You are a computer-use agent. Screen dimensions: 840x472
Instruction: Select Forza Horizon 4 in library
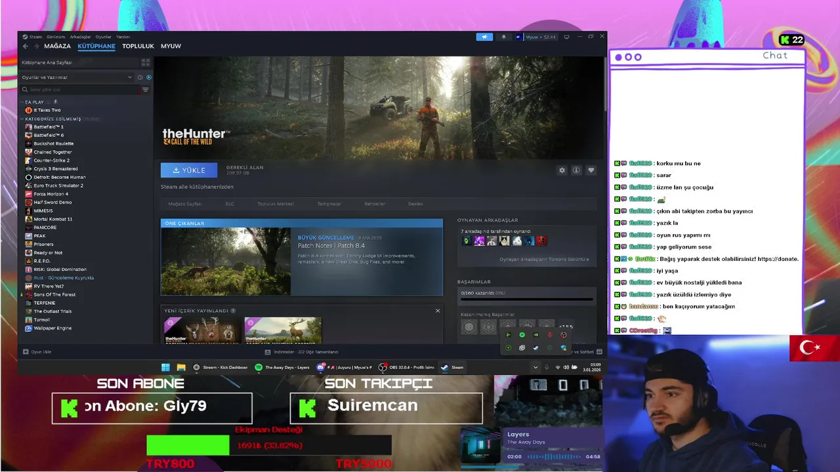(x=51, y=194)
